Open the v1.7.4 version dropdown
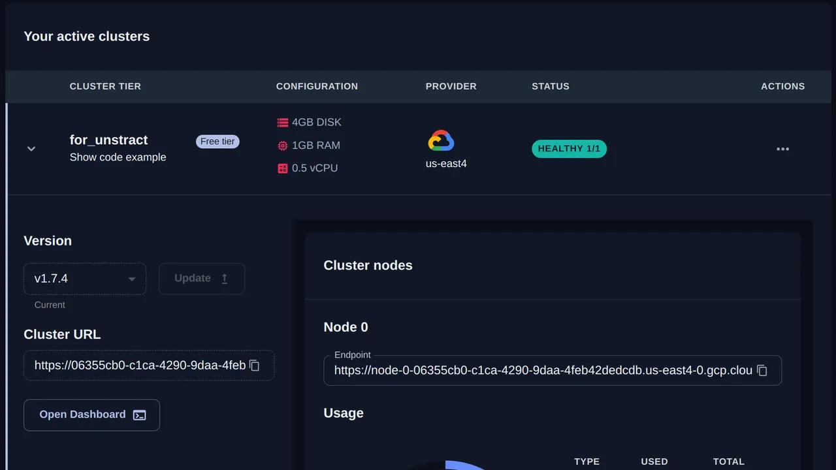The image size is (836, 470). tap(85, 279)
